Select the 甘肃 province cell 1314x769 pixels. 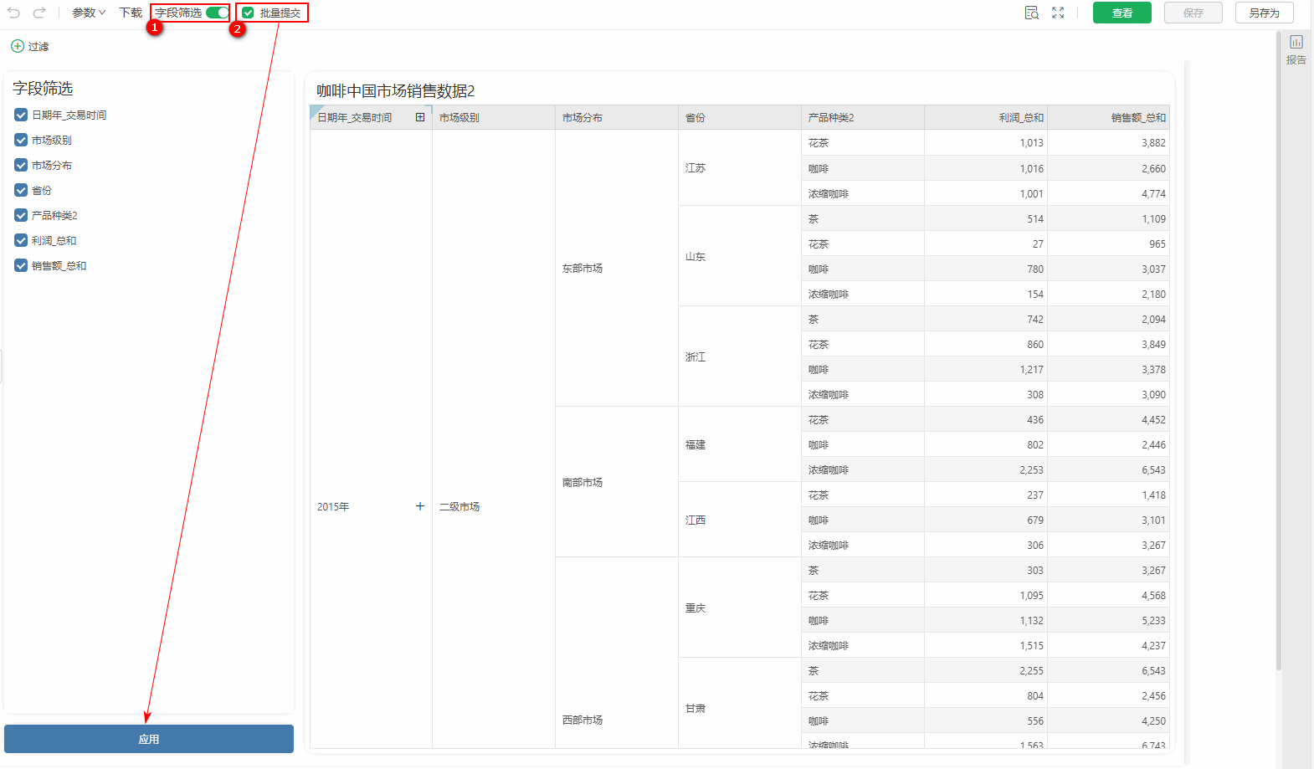coord(740,703)
